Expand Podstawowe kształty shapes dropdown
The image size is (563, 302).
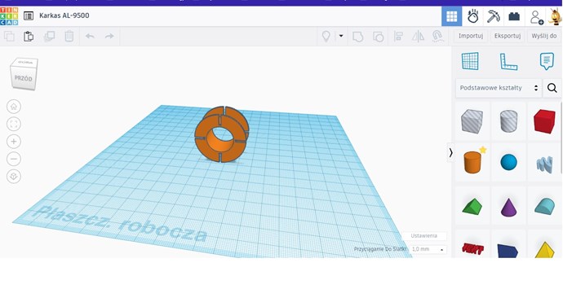(499, 88)
